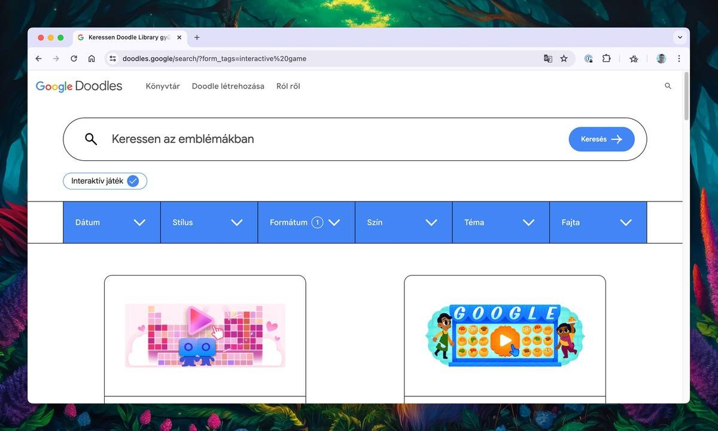Open the bookmarks list star icon

[634, 59]
